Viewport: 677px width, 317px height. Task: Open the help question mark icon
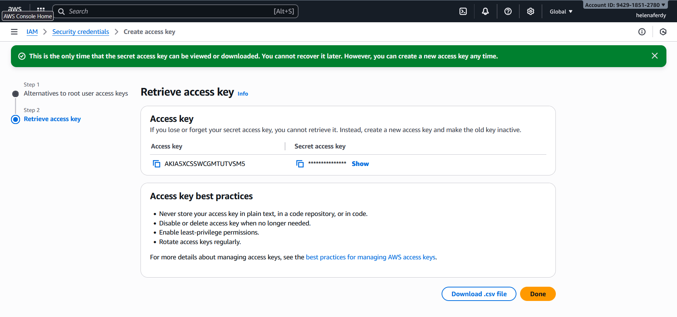coord(508,11)
